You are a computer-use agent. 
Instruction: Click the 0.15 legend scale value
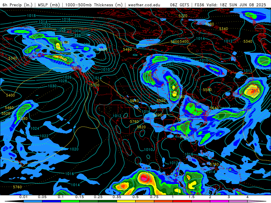pyautogui.click(x=80, y=197)
